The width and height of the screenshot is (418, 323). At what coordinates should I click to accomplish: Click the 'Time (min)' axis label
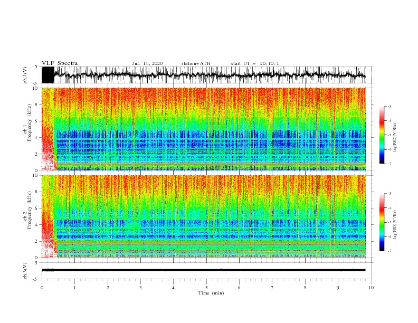211,293
